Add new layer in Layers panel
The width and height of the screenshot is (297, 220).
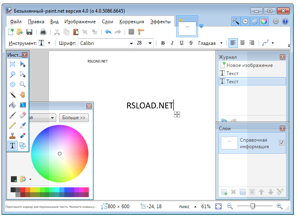(x=224, y=192)
